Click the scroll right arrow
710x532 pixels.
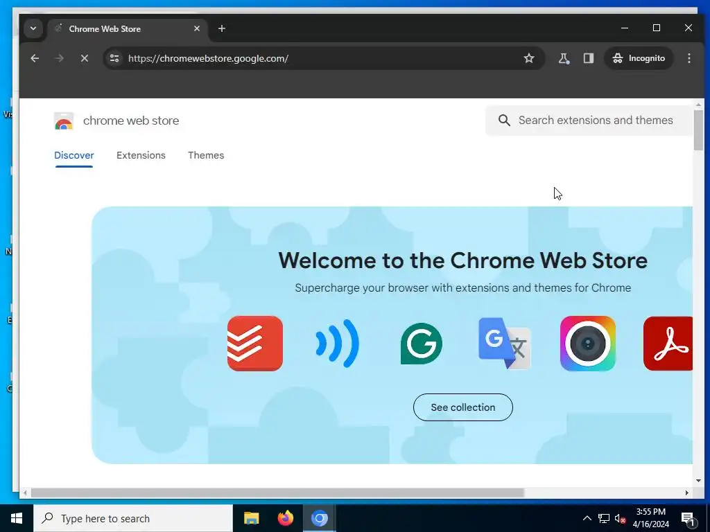point(687,493)
